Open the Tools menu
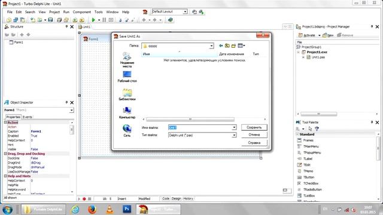383x215 pixels. pyautogui.click(x=98, y=12)
